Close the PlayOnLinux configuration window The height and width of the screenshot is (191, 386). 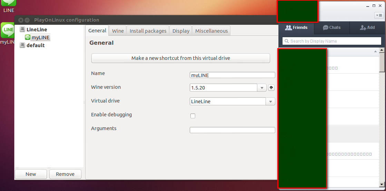tap(21, 20)
